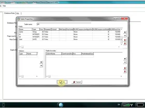
Task: Click the Cancel button in Table Properties
Action: pos(77,82)
